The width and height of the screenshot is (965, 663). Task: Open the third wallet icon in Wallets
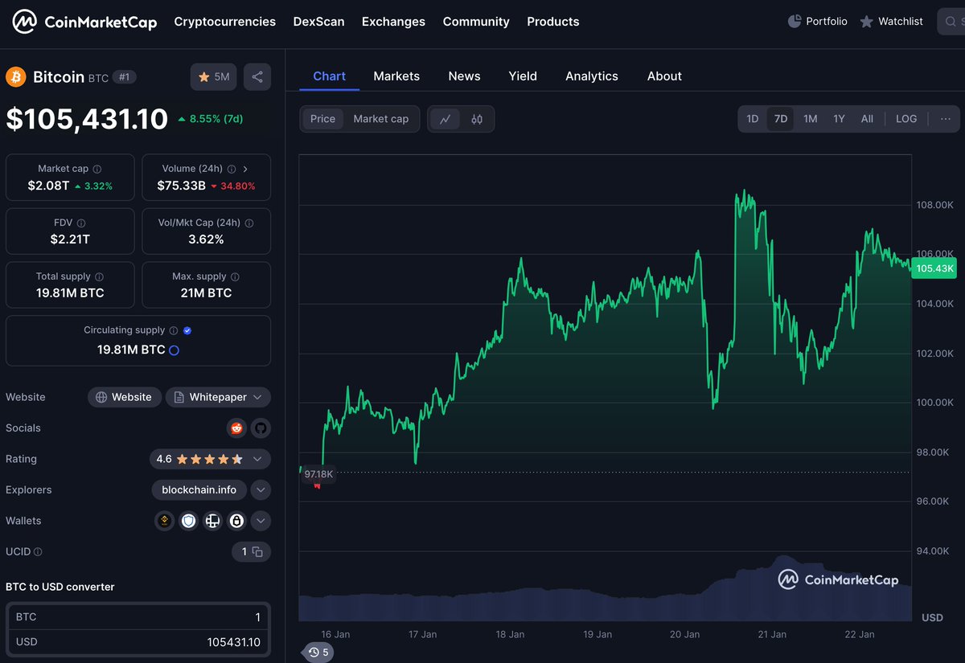pyautogui.click(x=212, y=521)
